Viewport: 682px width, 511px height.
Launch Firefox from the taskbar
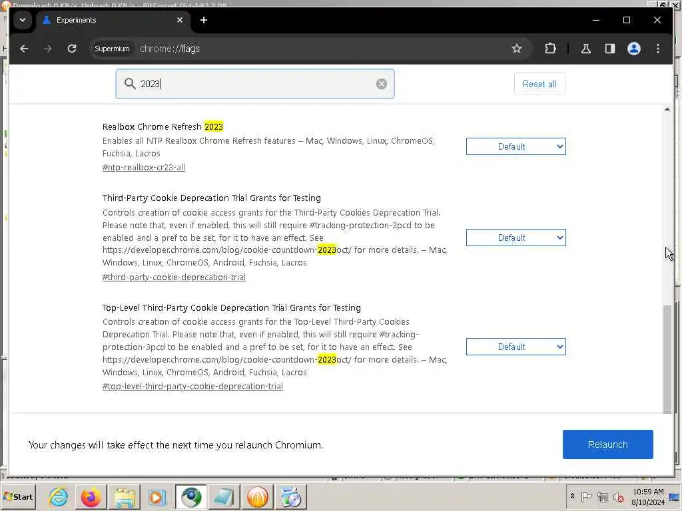91,496
